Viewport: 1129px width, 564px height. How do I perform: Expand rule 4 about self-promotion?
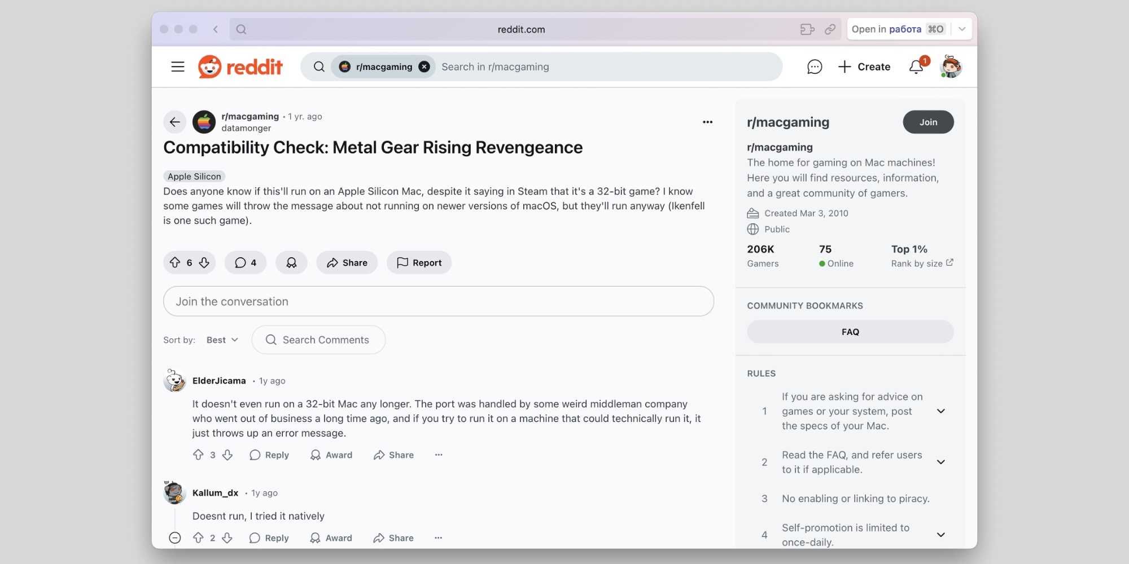(941, 535)
